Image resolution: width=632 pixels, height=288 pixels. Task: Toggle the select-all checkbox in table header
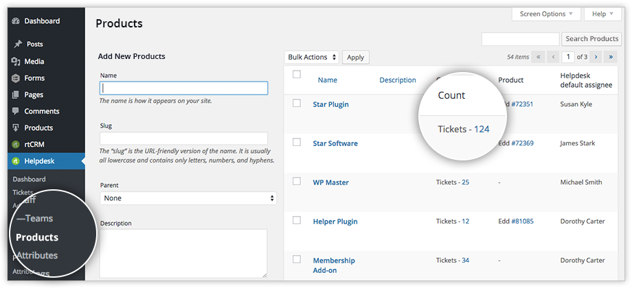point(297,74)
